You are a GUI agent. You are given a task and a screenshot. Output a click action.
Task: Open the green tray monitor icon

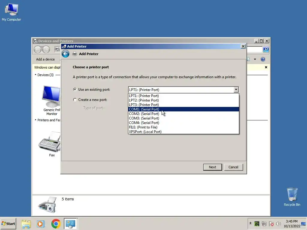257,223
